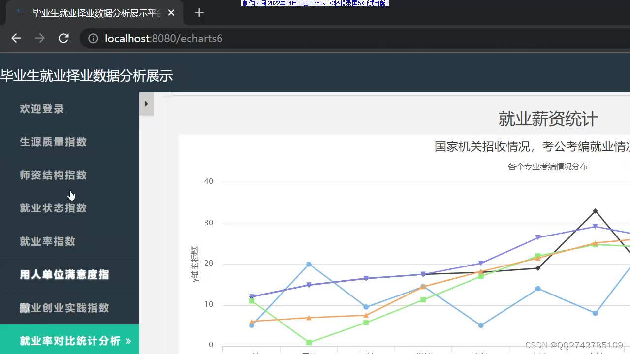Go back using the browser back arrow
Viewport: 630px width, 354px height.
[16, 38]
